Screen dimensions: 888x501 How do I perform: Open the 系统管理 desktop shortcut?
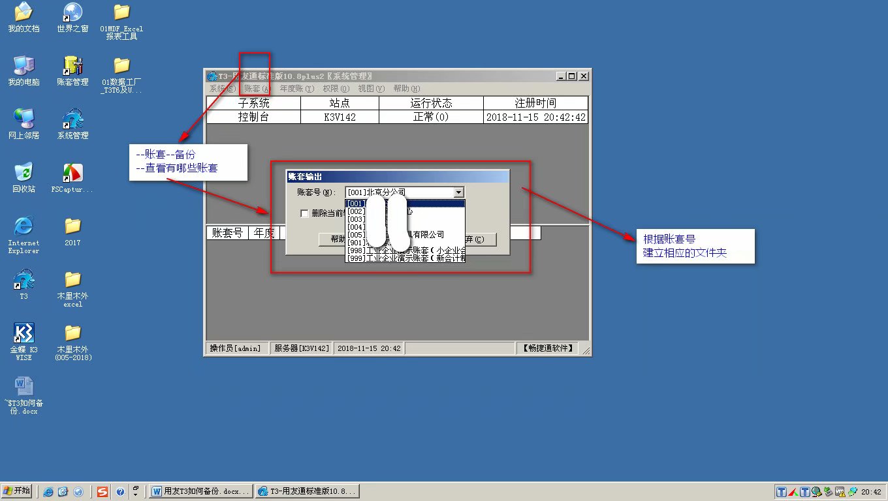coord(72,120)
